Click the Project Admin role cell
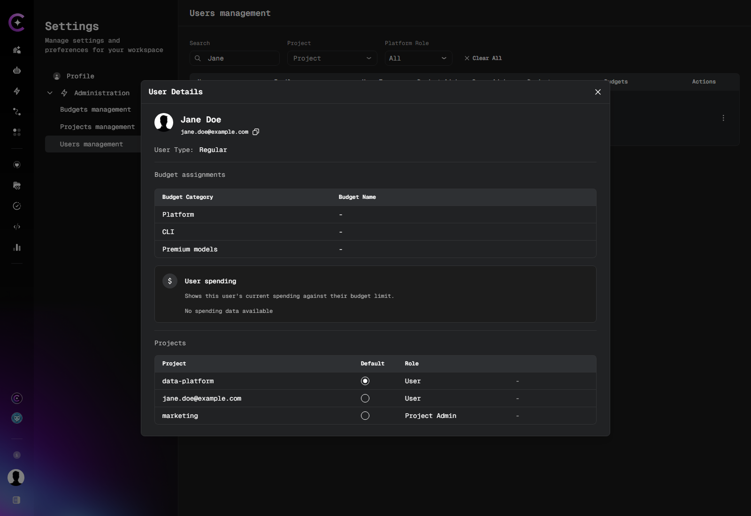This screenshot has height=516, width=751. [x=430, y=416]
